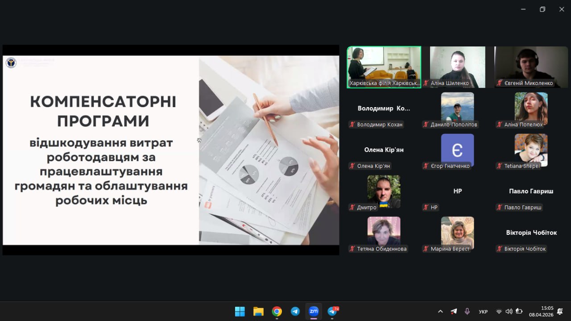Click the speaker volume icon in the tray
This screenshot has width=571, height=321.
509,311
